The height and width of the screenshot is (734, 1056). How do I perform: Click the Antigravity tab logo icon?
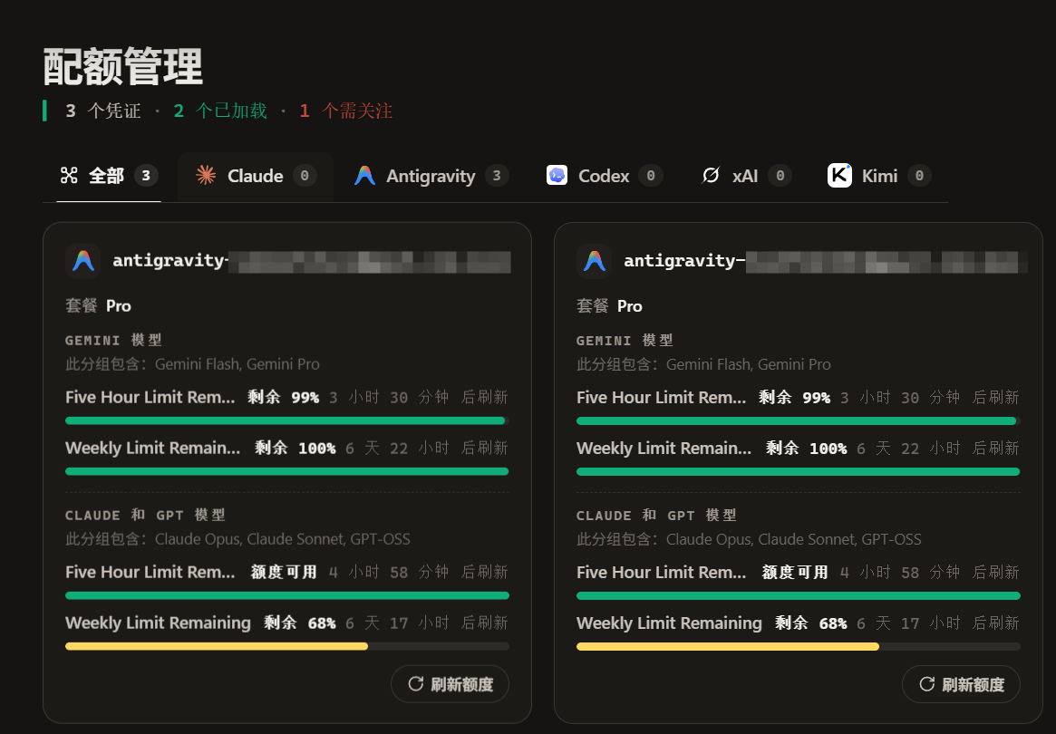(364, 176)
